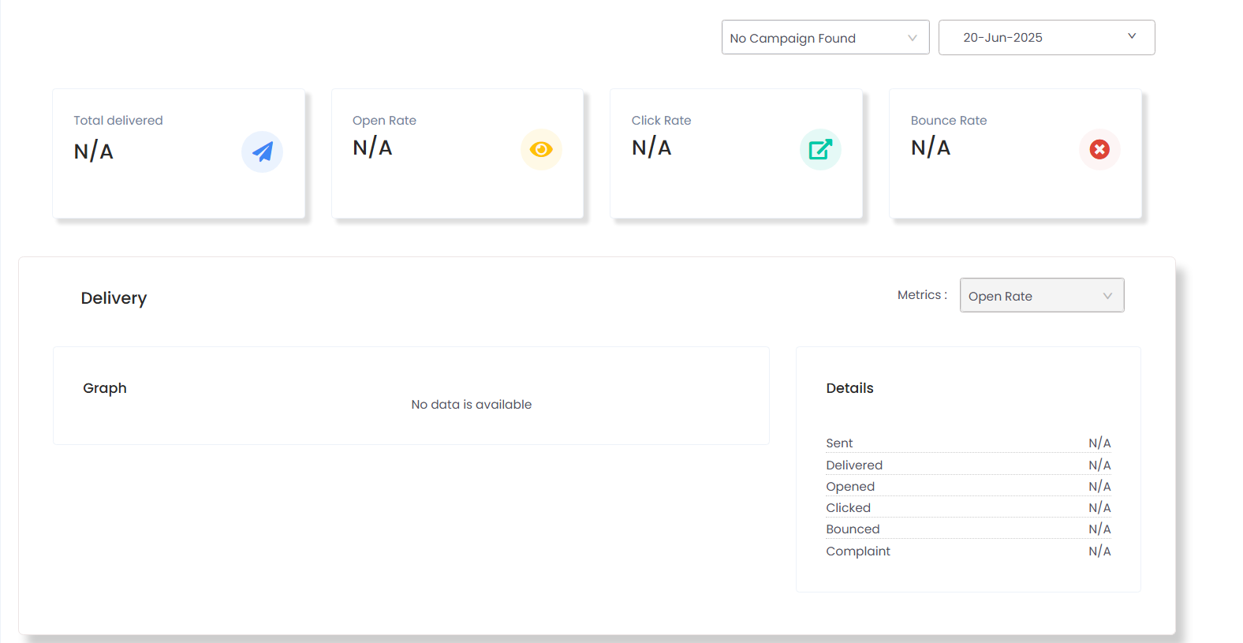Click the Delivered row label
Screen dimensions: 1243x643
click(854, 465)
